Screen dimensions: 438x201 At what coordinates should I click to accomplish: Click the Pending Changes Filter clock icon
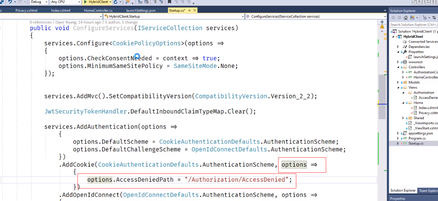pyautogui.click(x=426, y=18)
